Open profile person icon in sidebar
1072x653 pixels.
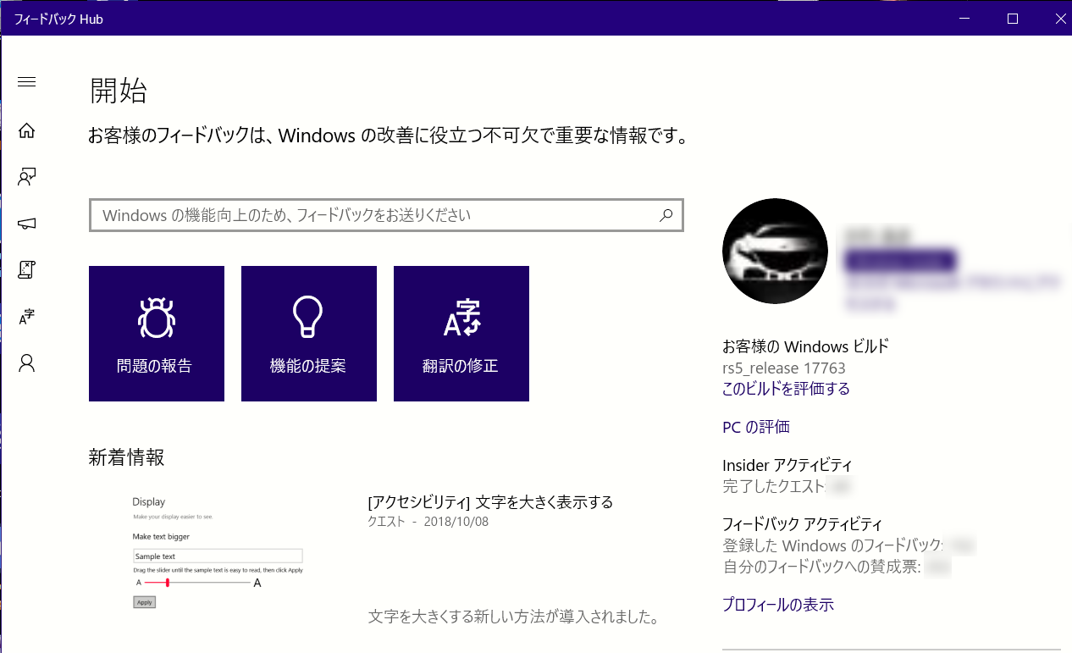pyautogui.click(x=27, y=363)
